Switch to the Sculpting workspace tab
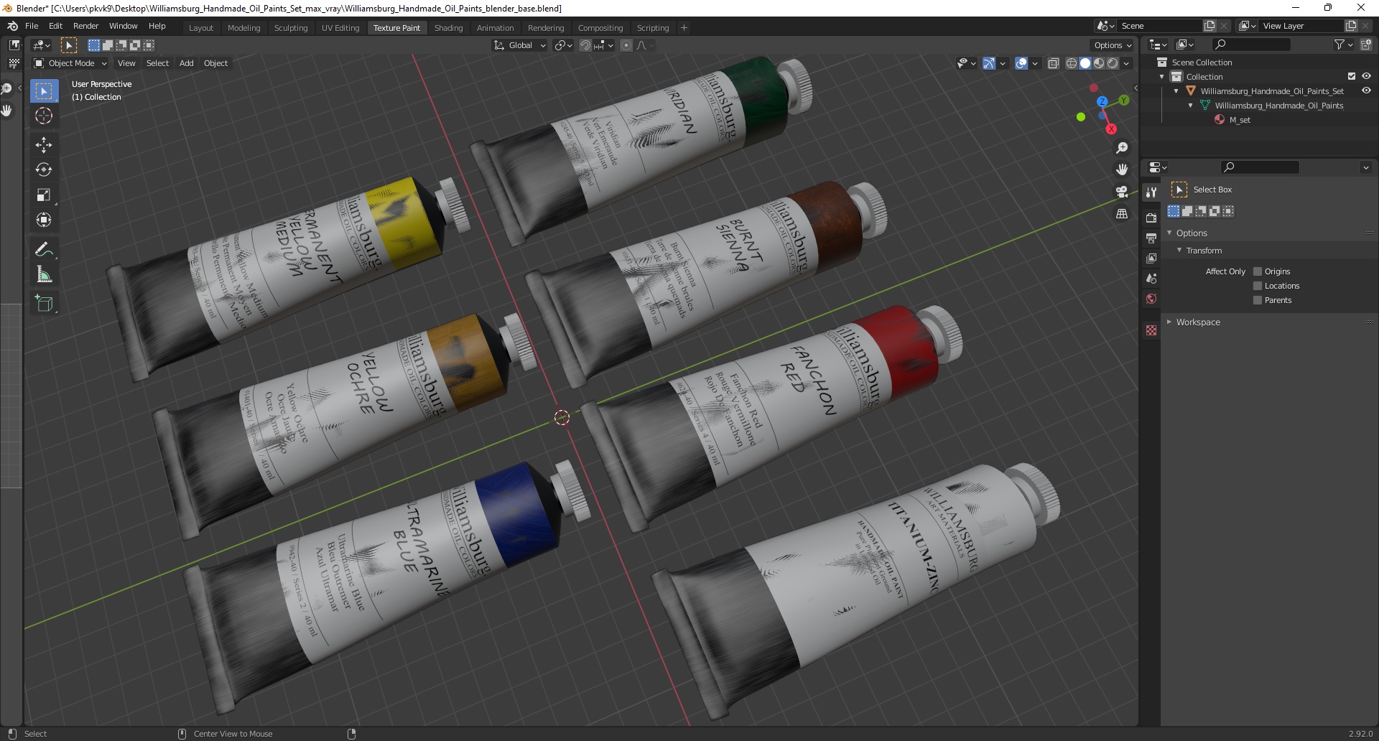The width and height of the screenshot is (1379, 741). (290, 27)
